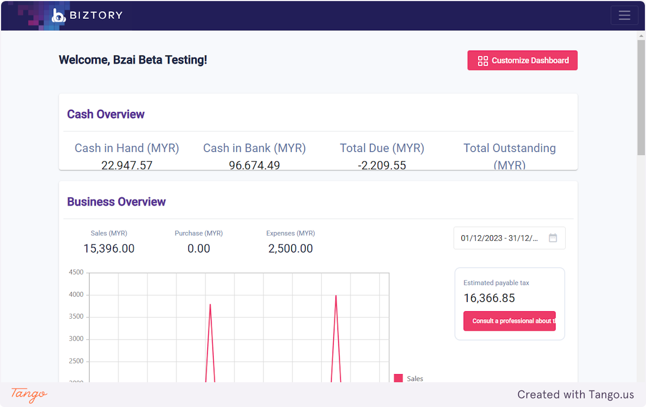Click the page vertical scrollbar thumb
646x407 pixels.
coord(641,97)
